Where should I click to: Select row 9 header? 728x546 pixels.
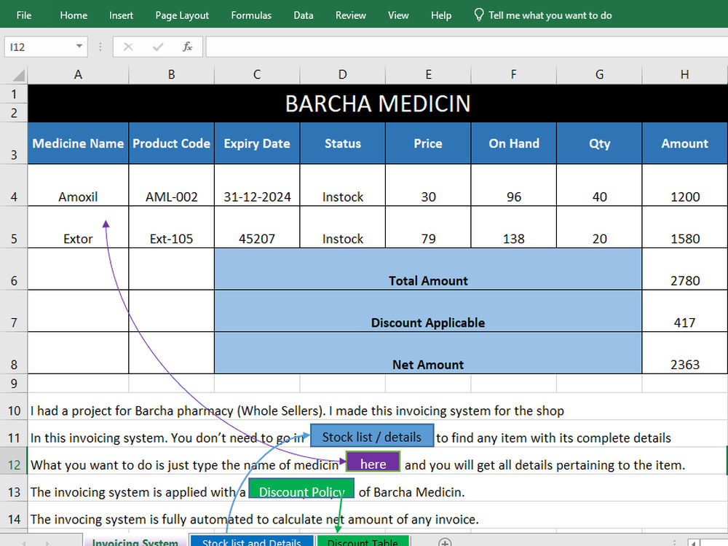[x=14, y=384]
